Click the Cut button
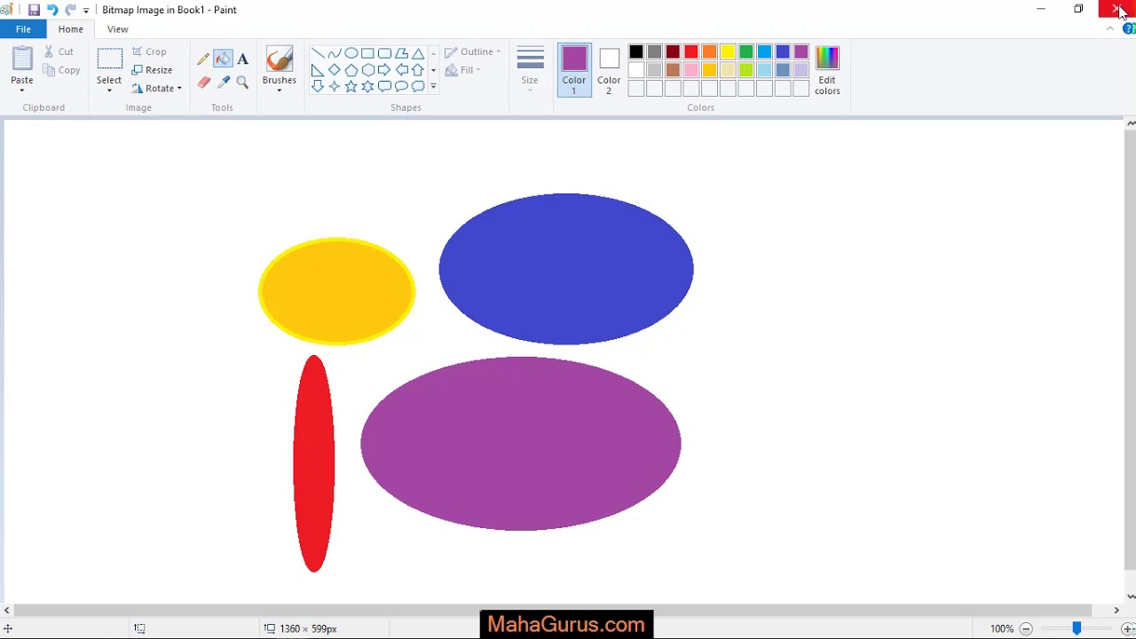 pos(59,52)
